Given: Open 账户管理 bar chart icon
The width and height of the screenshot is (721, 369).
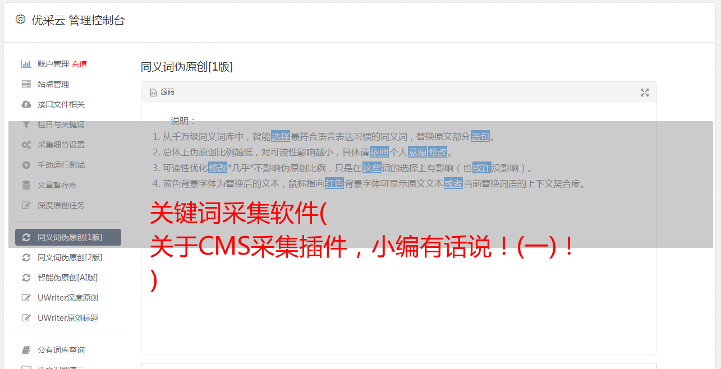Looking at the screenshot, I should 26,64.
